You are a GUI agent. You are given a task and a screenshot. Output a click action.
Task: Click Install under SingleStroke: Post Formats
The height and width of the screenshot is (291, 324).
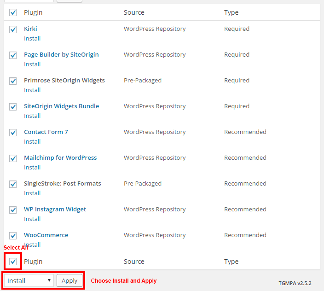[x=32, y=193]
